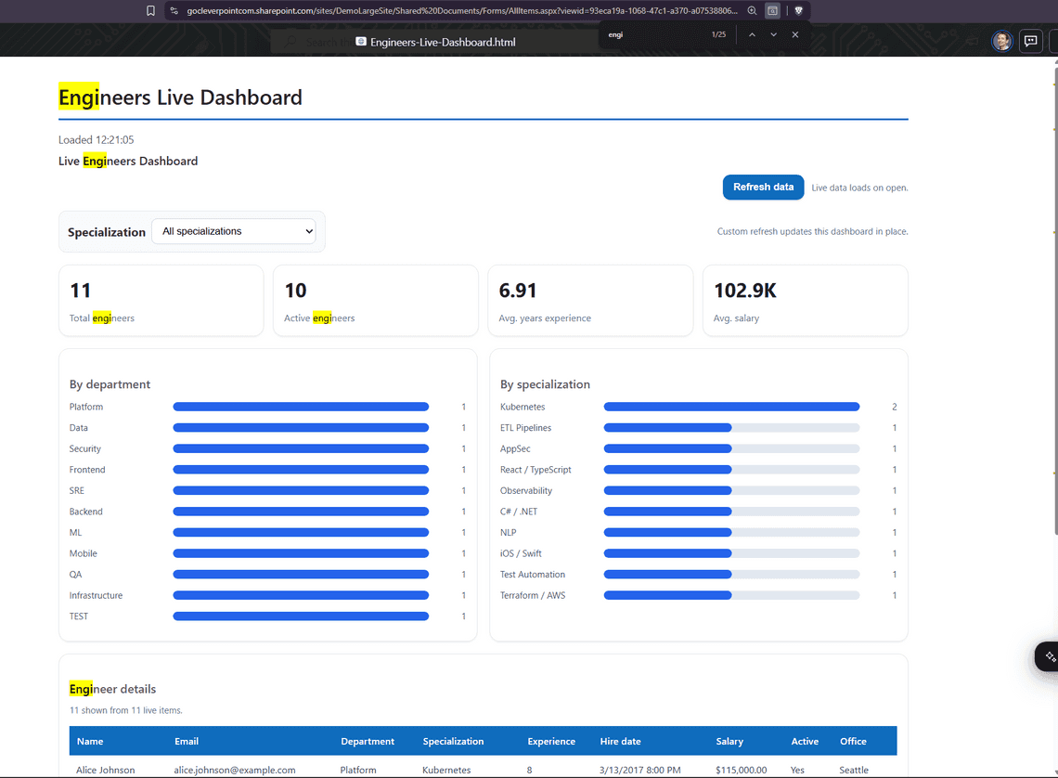The height and width of the screenshot is (778, 1058).
Task: Click the Loaded 12:21:05 timestamp
Action: pyautogui.click(x=96, y=139)
